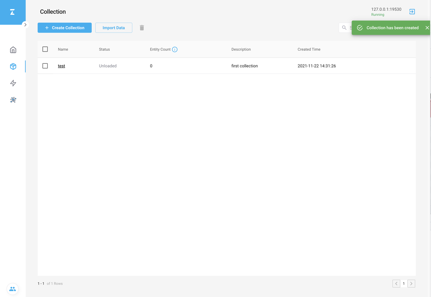Click the Create Collection button
431x297 pixels.
click(x=65, y=28)
